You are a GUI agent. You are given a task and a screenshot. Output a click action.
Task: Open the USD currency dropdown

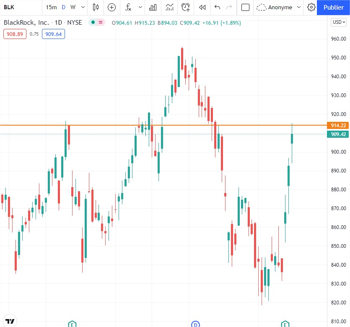click(339, 22)
